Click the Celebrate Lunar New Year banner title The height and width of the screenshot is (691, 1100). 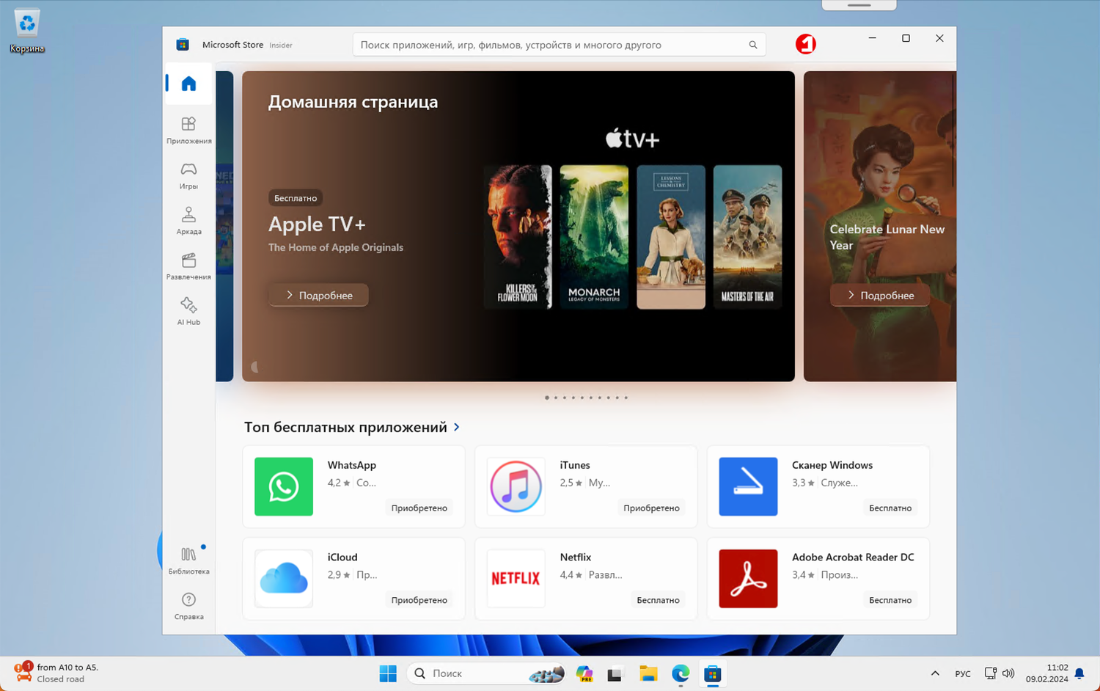(887, 237)
